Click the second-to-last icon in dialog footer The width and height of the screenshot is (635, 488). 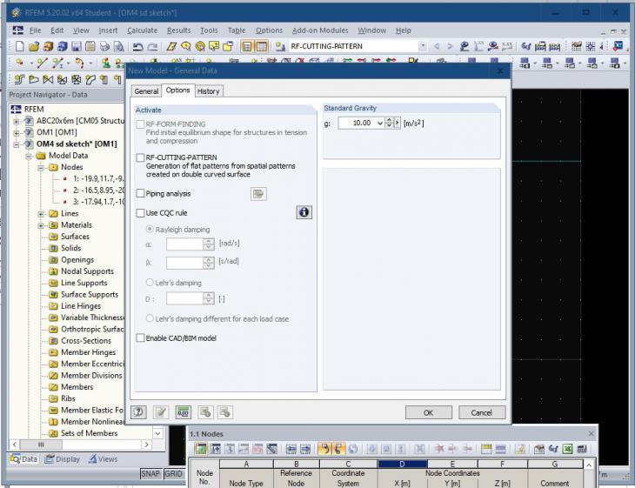(205, 412)
